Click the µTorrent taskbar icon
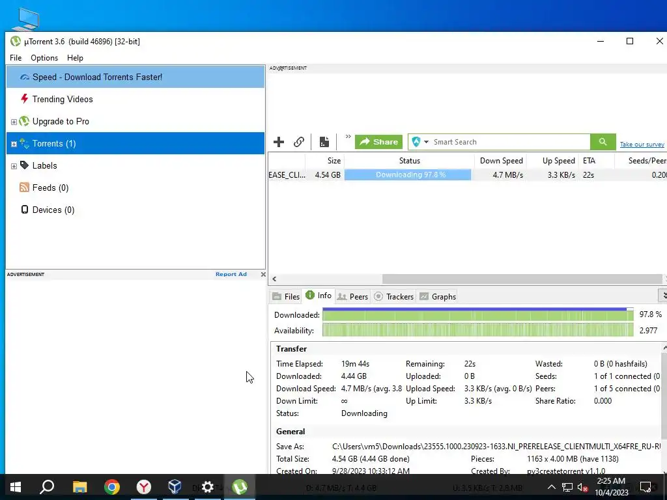Image resolution: width=667 pixels, height=500 pixels. pos(240,487)
